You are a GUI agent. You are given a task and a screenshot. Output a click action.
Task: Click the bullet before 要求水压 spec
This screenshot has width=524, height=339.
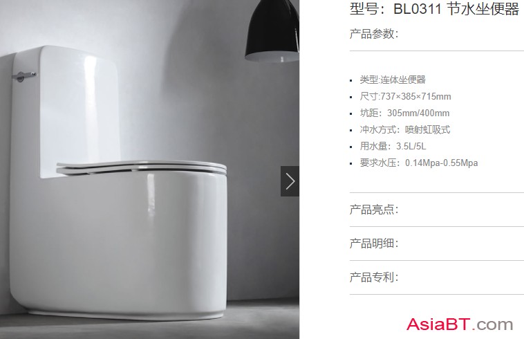click(x=351, y=164)
